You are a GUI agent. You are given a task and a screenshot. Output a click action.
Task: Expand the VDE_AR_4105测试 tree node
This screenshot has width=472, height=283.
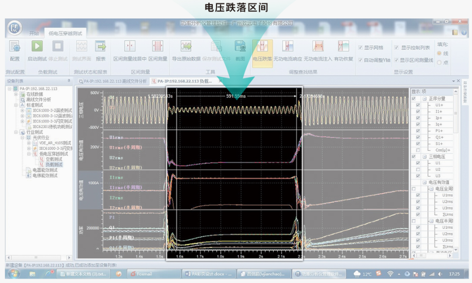(x=29, y=143)
